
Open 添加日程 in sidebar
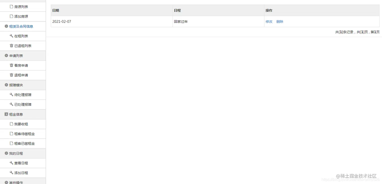coord(23,173)
